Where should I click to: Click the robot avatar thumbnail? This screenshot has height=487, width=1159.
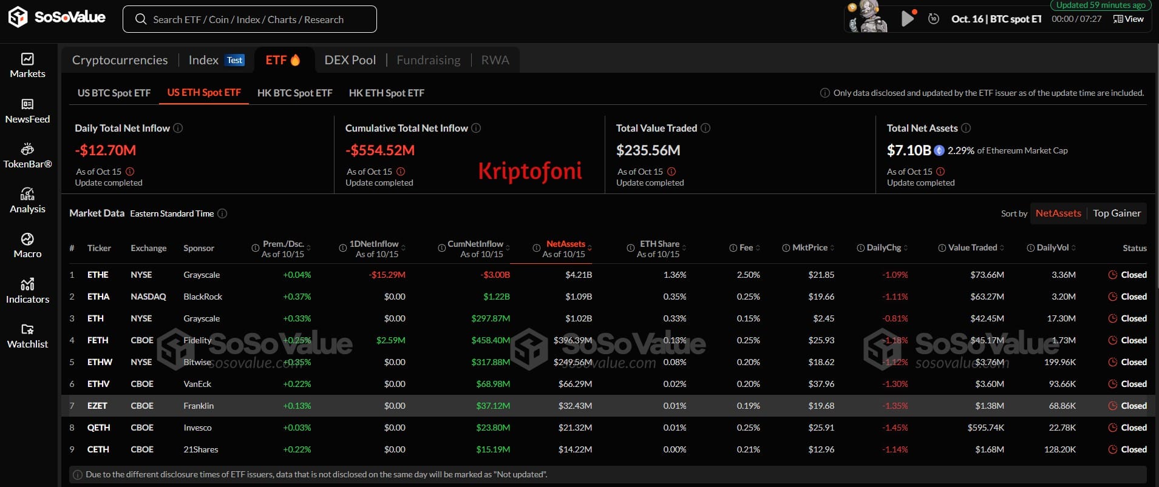tap(869, 17)
